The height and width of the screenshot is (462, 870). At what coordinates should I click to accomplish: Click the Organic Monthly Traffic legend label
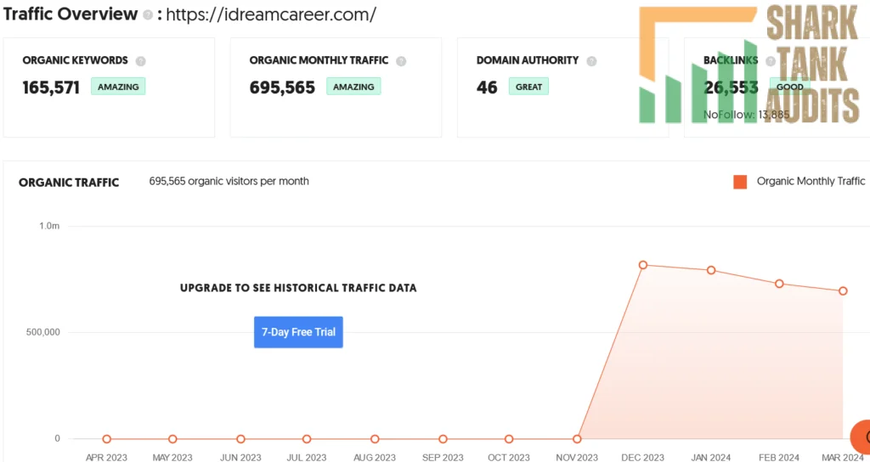811,182
